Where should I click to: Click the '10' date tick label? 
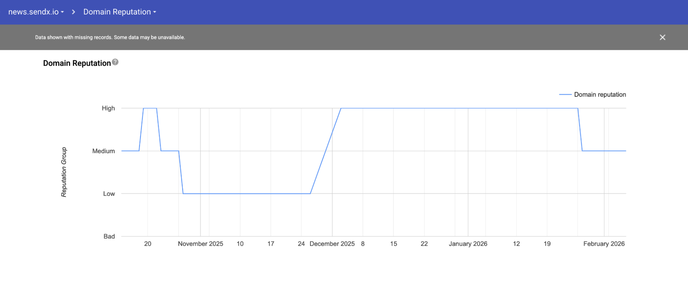(x=240, y=244)
